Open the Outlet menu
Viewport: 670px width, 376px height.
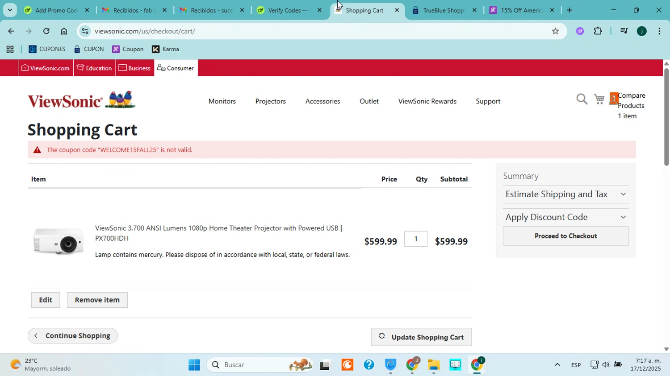[369, 101]
